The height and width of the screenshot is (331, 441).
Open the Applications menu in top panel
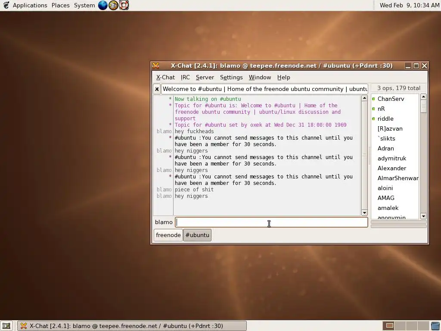coord(30,5)
